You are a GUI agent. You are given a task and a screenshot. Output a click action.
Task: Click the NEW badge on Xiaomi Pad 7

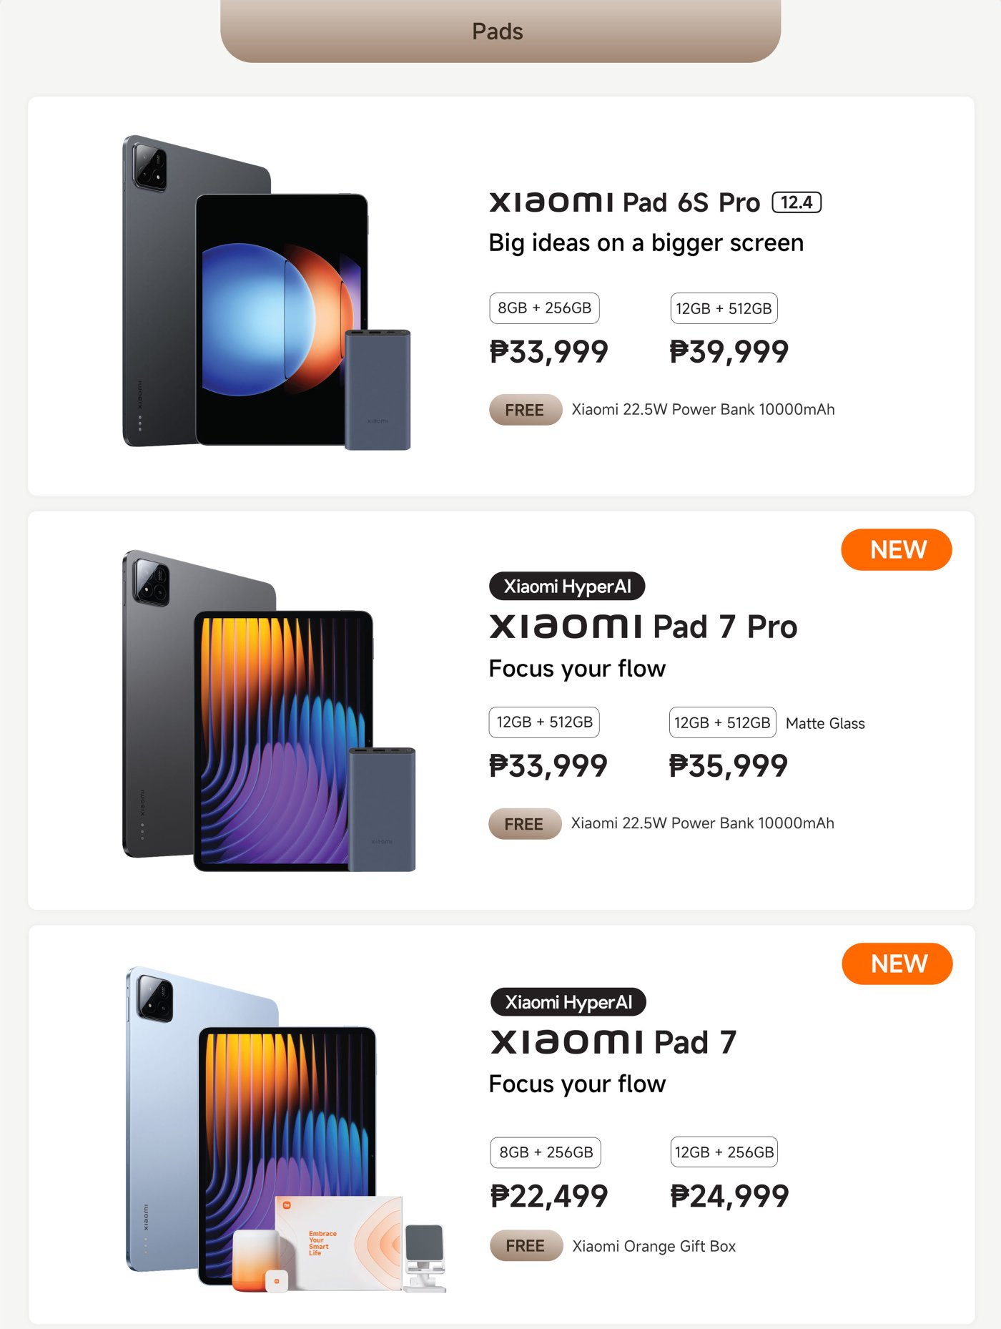pos(897,963)
